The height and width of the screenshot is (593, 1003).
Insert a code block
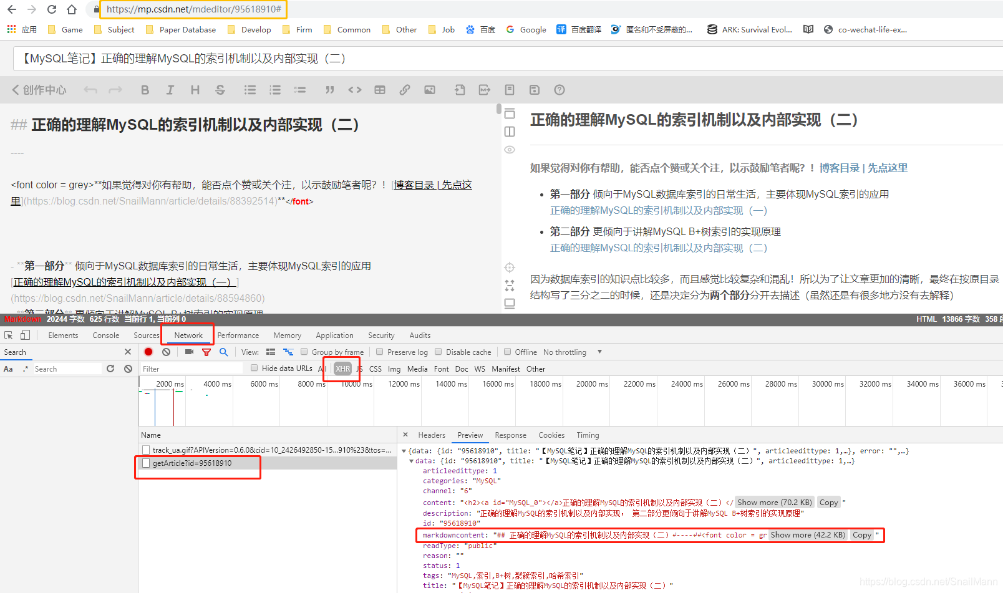coord(355,90)
